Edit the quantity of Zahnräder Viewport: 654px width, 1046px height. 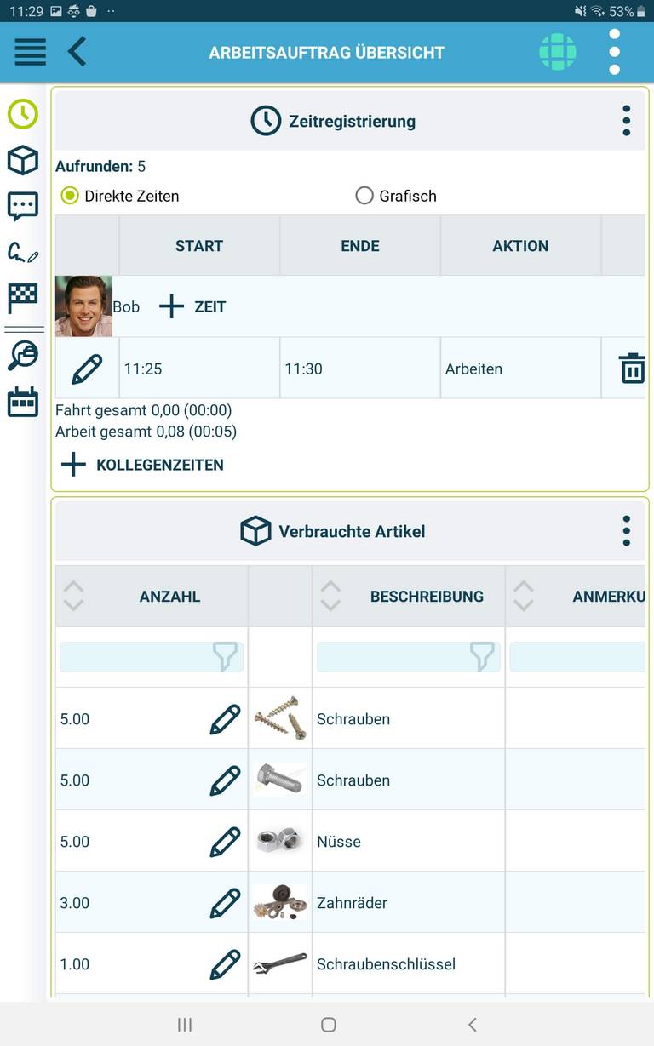pos(225,903)
